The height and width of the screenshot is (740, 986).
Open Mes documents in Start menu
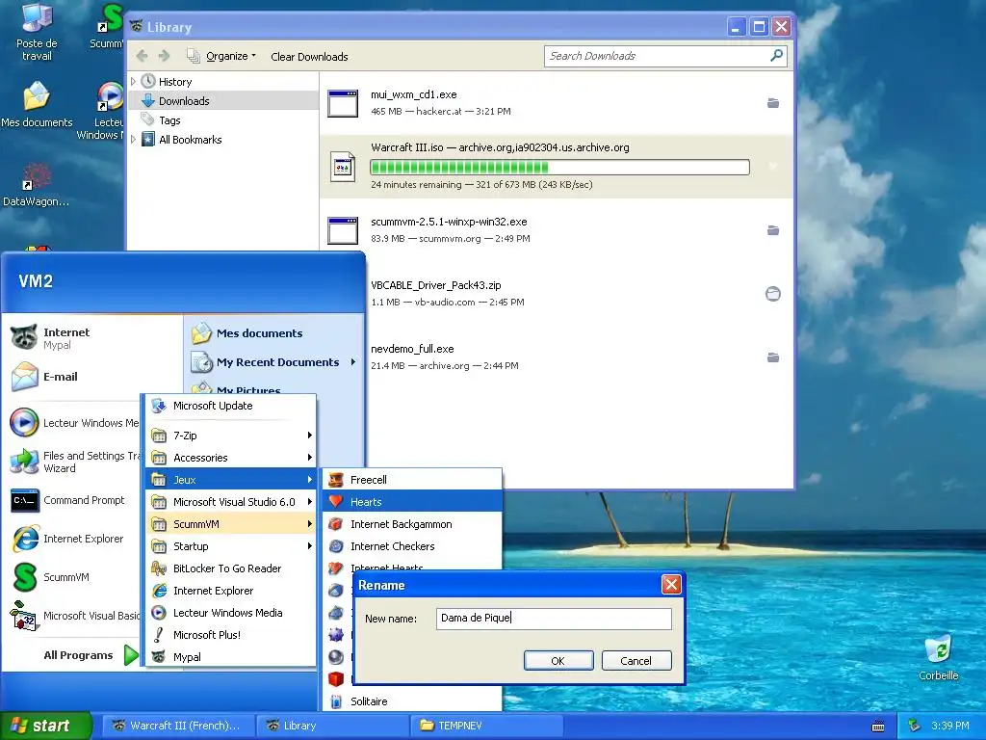(x=247, y=332)
